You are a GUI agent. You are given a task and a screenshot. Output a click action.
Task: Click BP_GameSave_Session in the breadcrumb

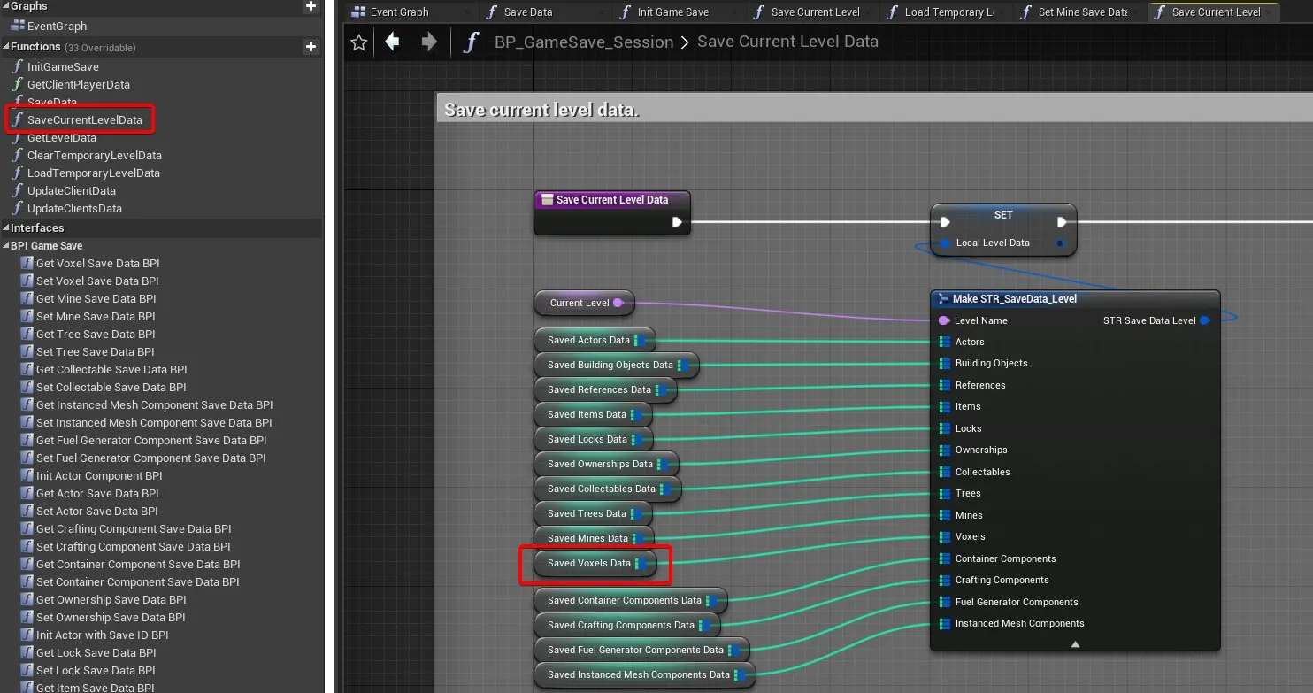(583, 42)
